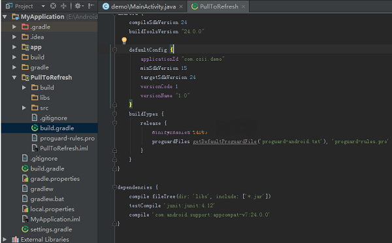This screenshot has height=243, width=392.
Task: Expand the src folder under PullToRefresh
Action: 24,108
